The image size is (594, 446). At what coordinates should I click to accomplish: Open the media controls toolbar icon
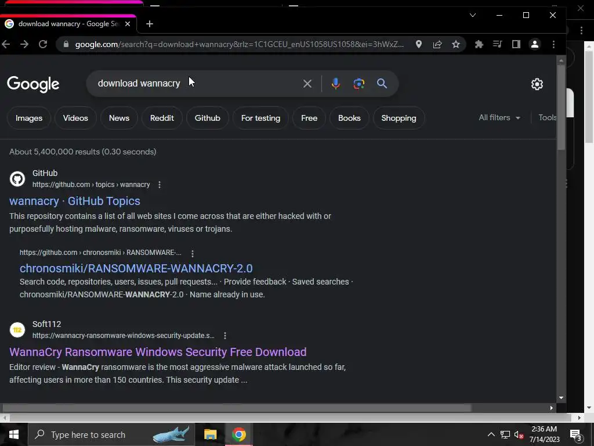point(497,44)
